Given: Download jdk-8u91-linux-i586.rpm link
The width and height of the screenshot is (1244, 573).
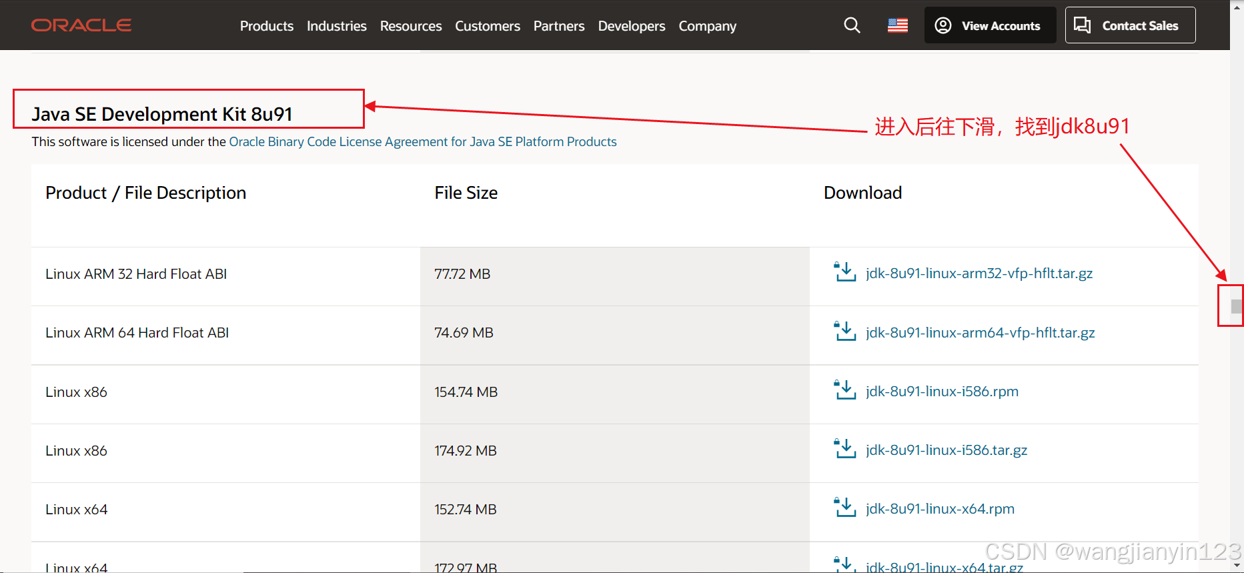Looking at the screenshot, I should point(942,392).
